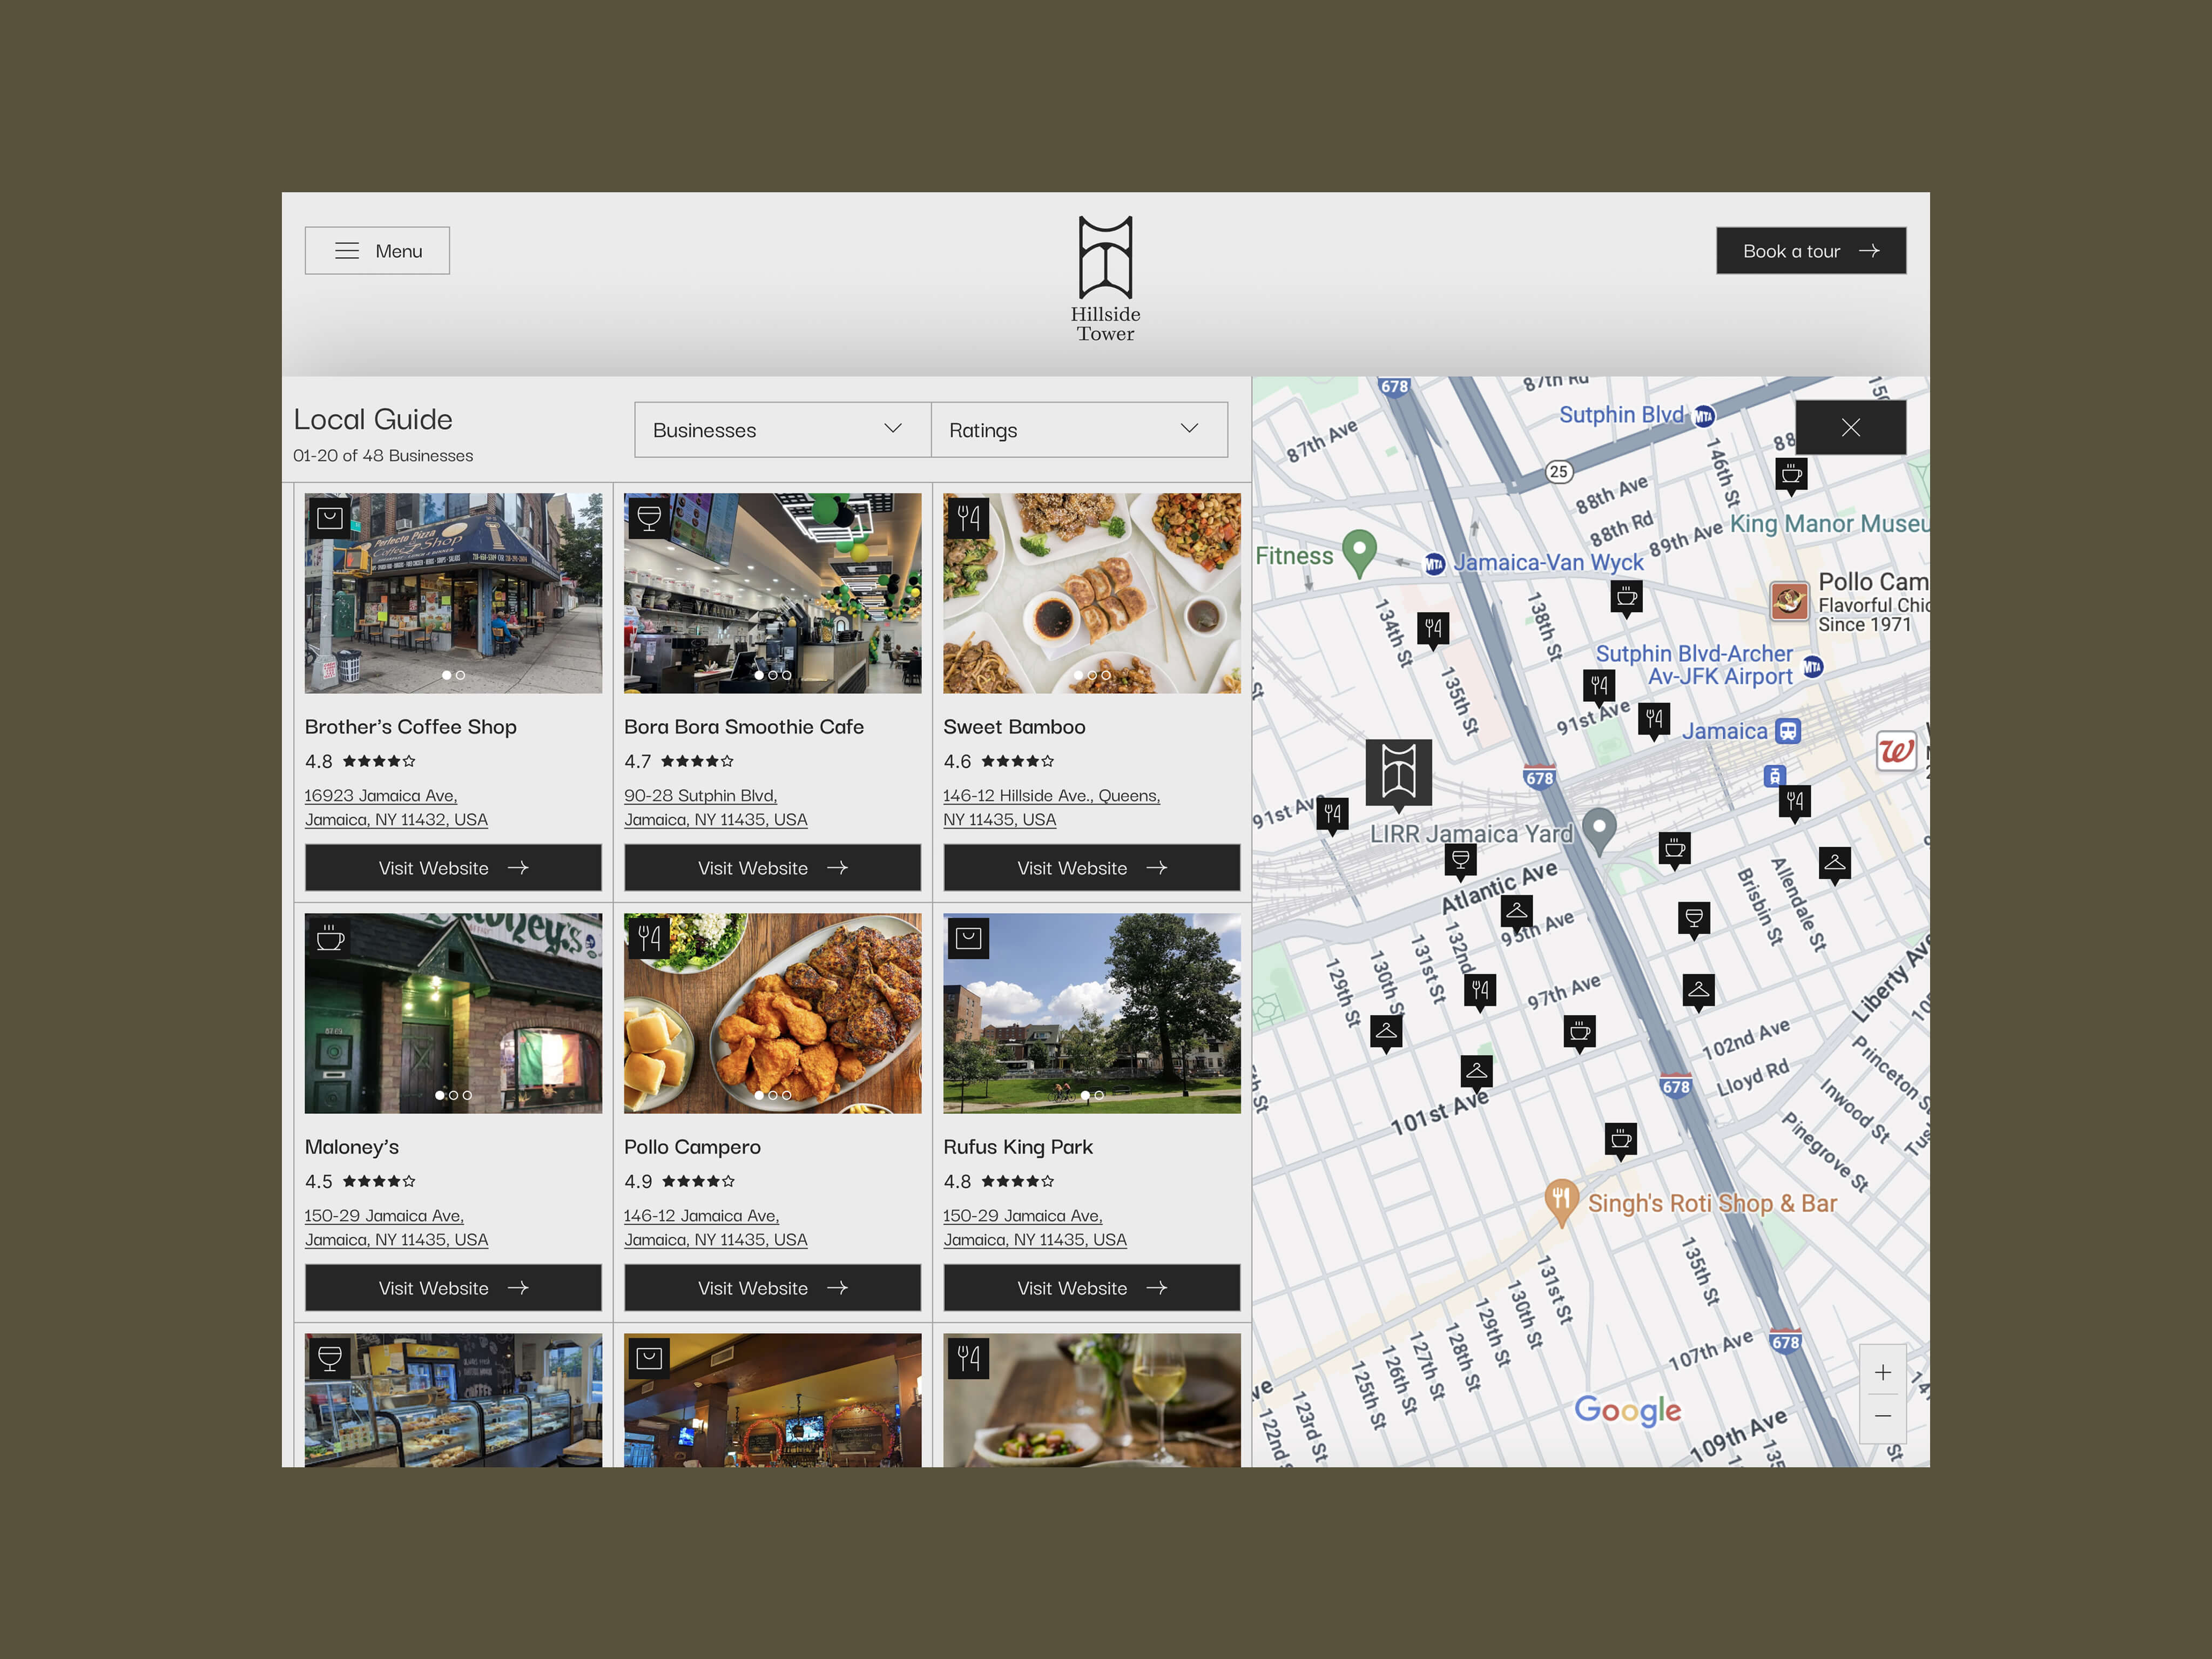Image resolution: width=2212 pixels, height=1659 pixels.
Task: Click shopping bag icon on Brother's Coffee Shop
Action: (329, 518)
